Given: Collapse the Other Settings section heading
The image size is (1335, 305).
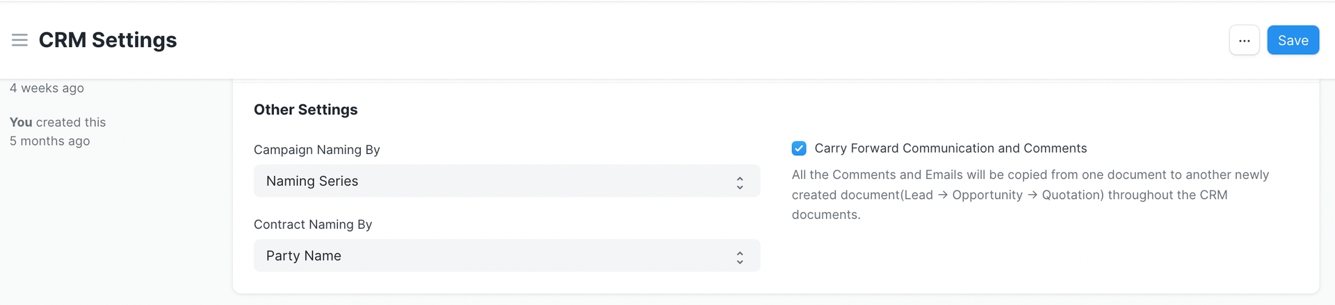Looking at the screenshot, I should 305,110.
